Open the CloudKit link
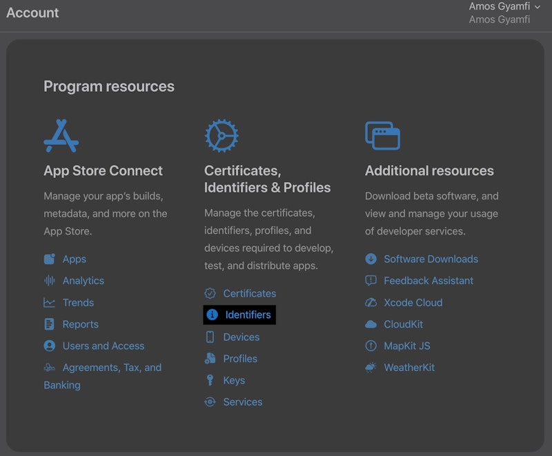Image resolution: width=552 pixels, height=456 pixels. coord(403,324)
